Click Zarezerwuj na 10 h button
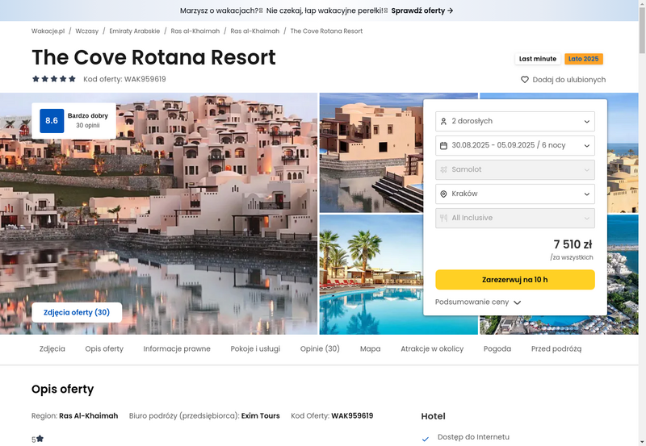This screenshot has width=646, height=446. pos(515,280)
